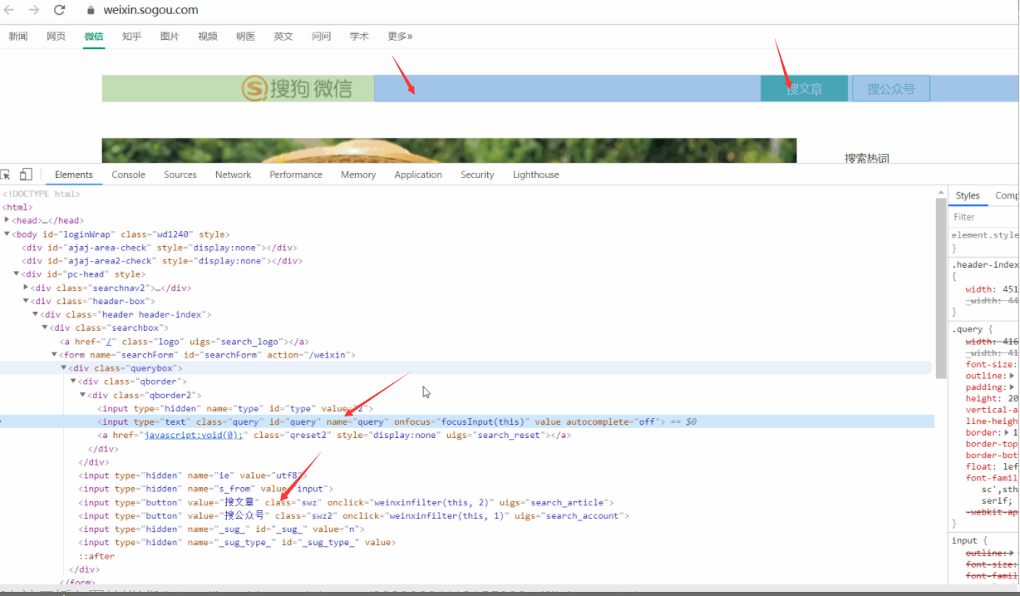Select the div id="ajaj-area-check" DOM line
Screen dimensions: 1020x596
click(159, 248)
